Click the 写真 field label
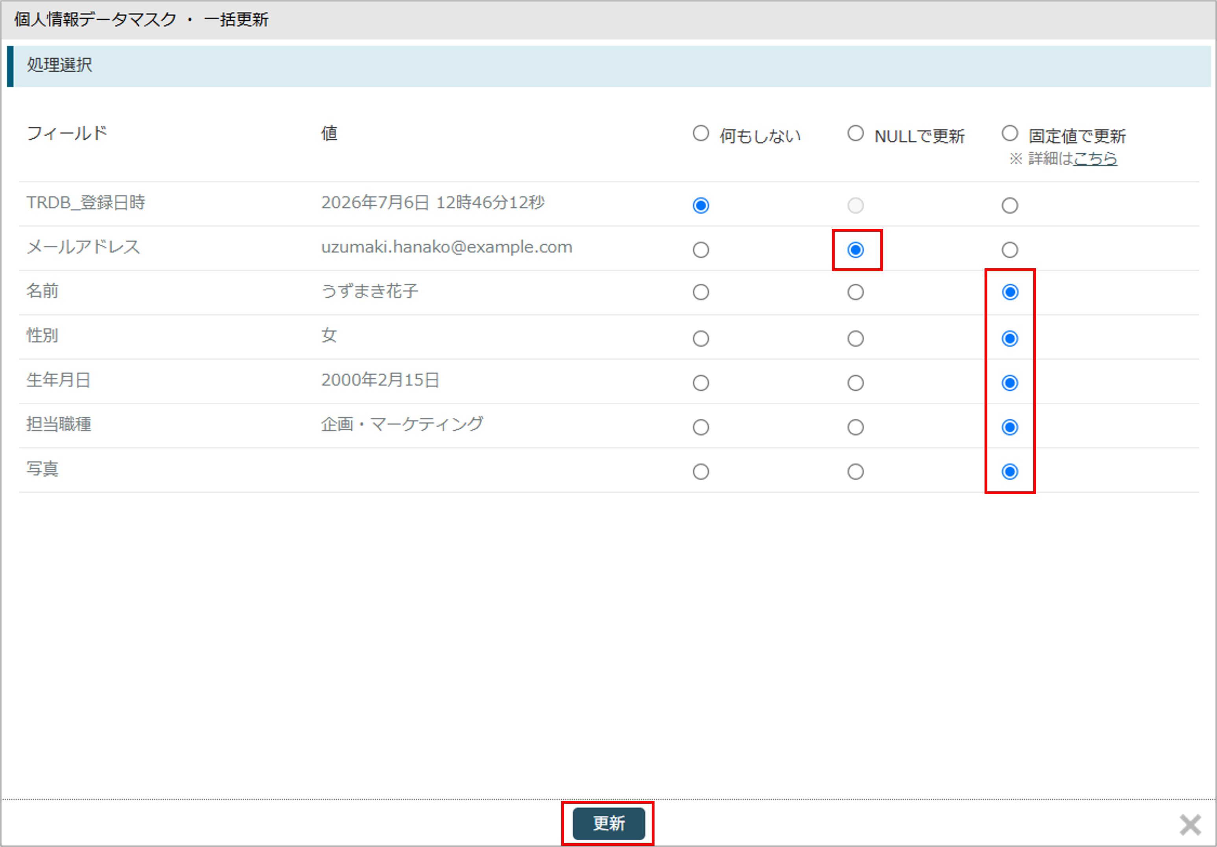The image size is (1217, 847). [x=42, y=469]
